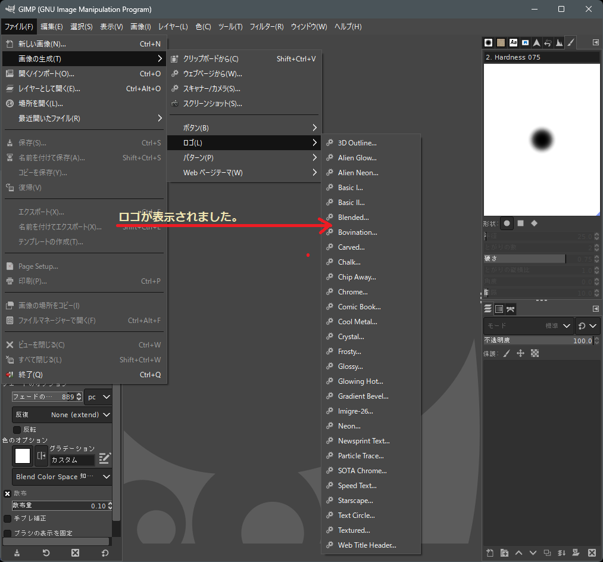Viewport: 603px width, 562px height.
Task: Open the Paths dock tab
Action: pos(510,309)
